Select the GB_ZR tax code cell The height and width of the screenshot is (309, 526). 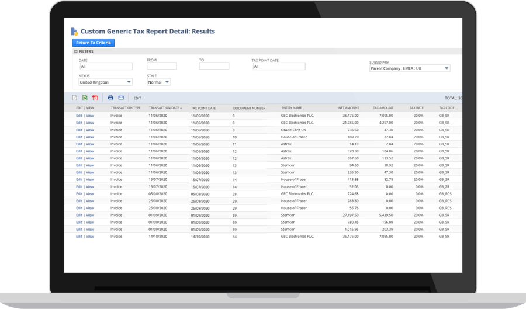point(444,187)
